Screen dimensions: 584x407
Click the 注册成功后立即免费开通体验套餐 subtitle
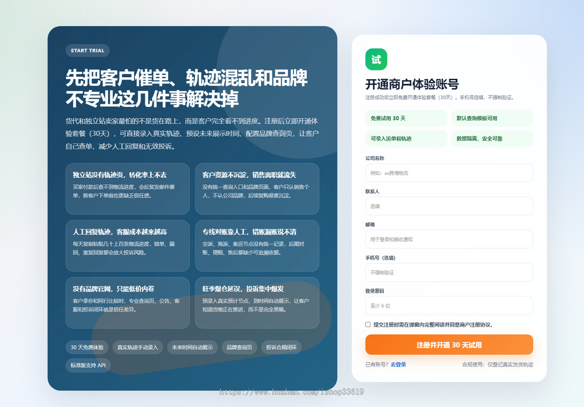[439, 97]
